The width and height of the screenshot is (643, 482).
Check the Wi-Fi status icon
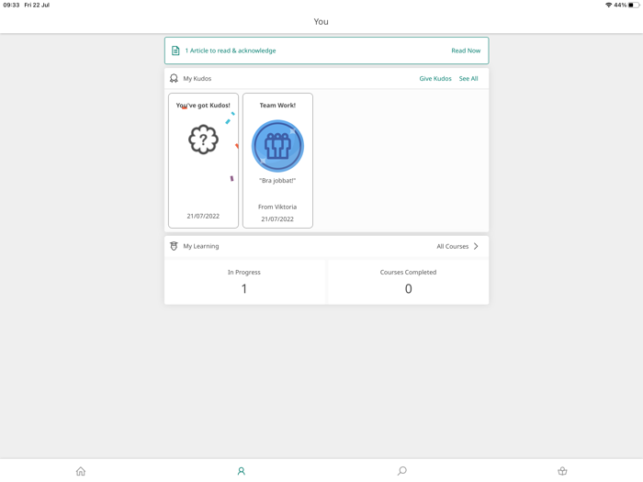point(608,5)
